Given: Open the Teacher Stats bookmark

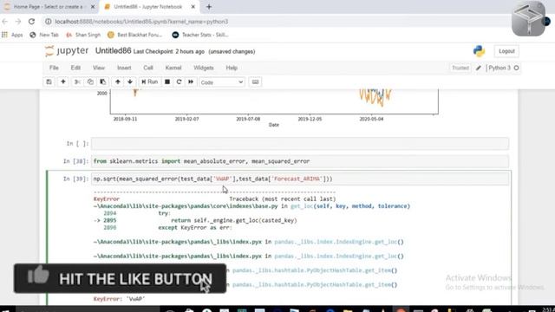Looking at the screenshot, I should (x=200, y=35).
